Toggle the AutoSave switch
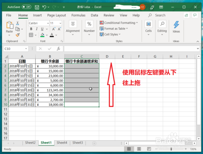This screenshot has width=203, height=154. pyautogui.click(x=26, y=7)
